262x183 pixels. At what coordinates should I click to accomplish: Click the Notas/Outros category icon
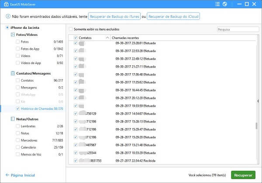pos(13,119)
